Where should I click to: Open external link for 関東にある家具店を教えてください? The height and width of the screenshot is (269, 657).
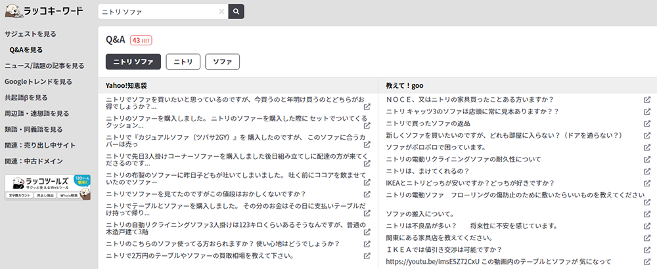(x=647, y=238)
